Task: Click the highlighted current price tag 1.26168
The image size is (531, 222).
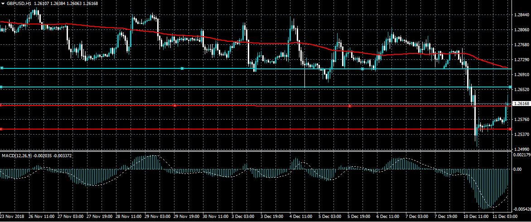Action: click(x=521, y=104)
